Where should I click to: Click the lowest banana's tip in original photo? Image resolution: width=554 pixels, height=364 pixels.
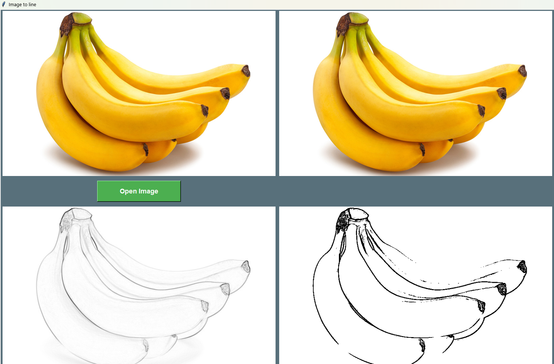tap(146, 149)
